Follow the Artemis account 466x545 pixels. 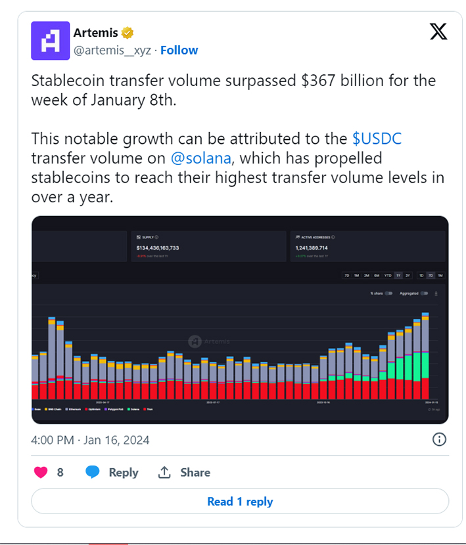pyautogui.click(x=179, y=51)
